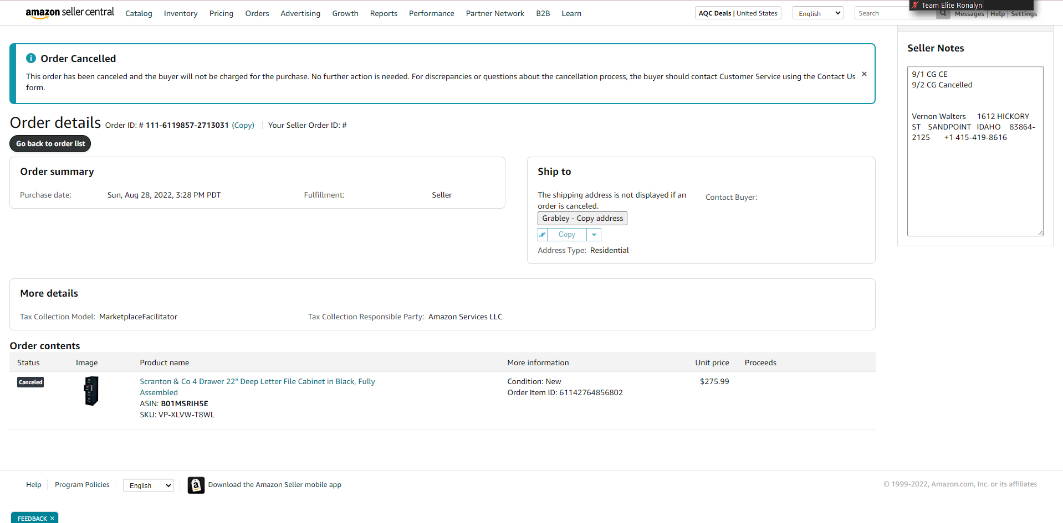Click the search magnifier icon
The height and width of the screenshot is (523, 1063).
942,13
